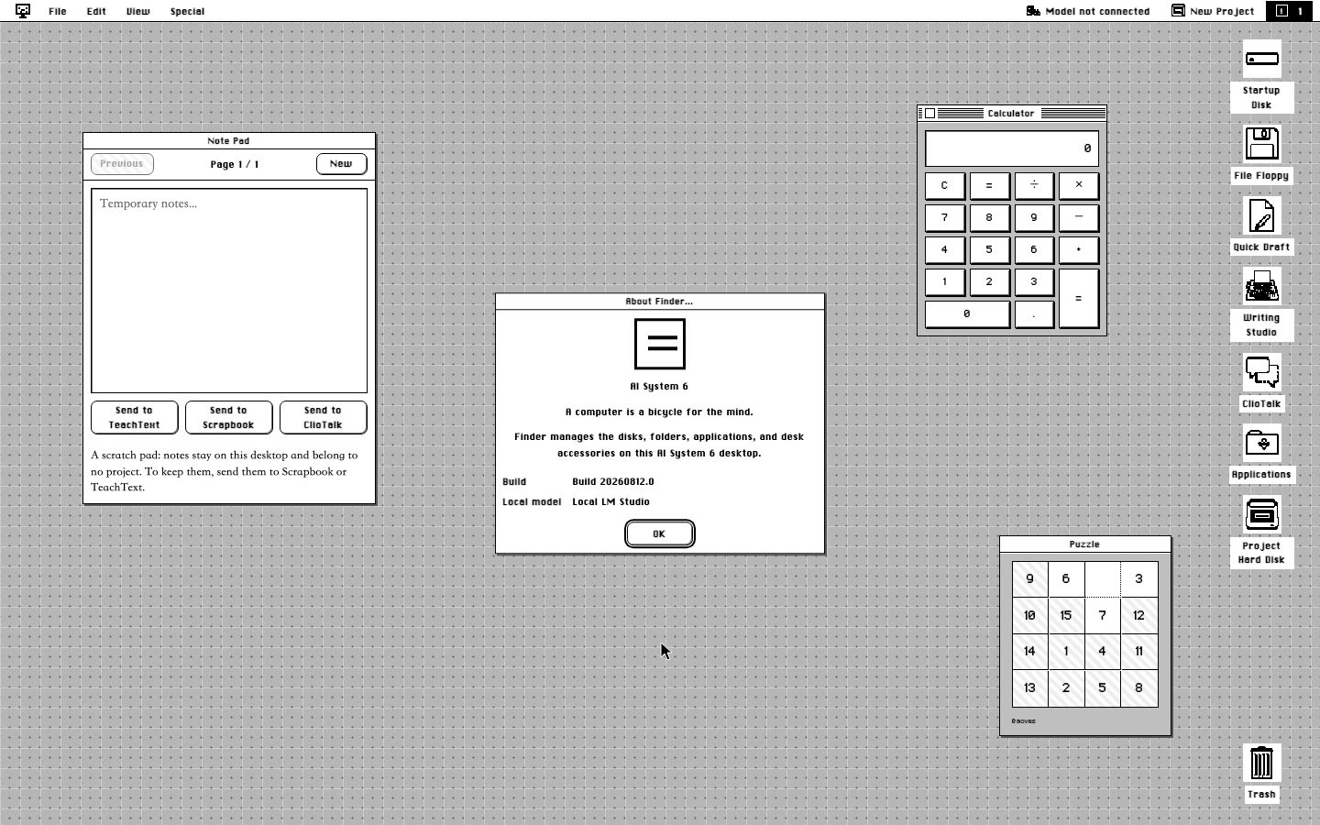Viewport: 1320px width, 825px height.
Task: Click the Calculator 5 key
Action: 989,249
